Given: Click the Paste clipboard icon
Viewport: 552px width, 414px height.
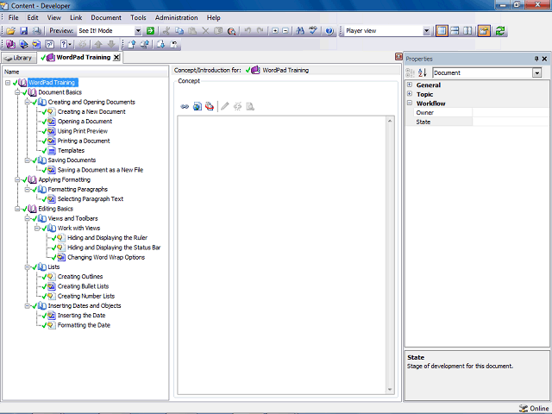Looking at the screenshot, I should coord(192,31).
